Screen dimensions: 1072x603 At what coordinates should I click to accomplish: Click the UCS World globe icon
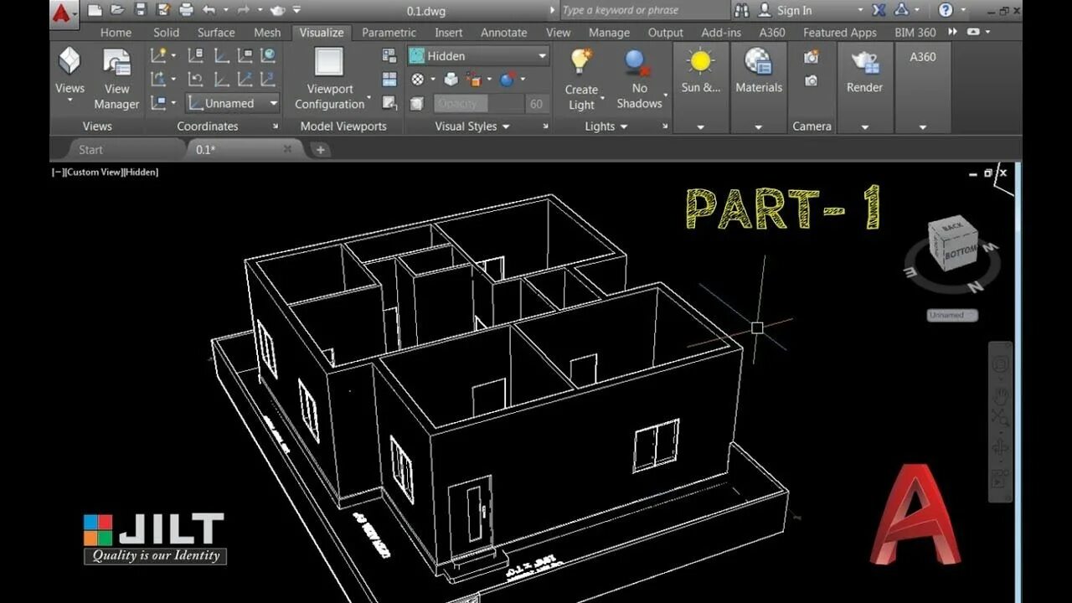[268, 55]
